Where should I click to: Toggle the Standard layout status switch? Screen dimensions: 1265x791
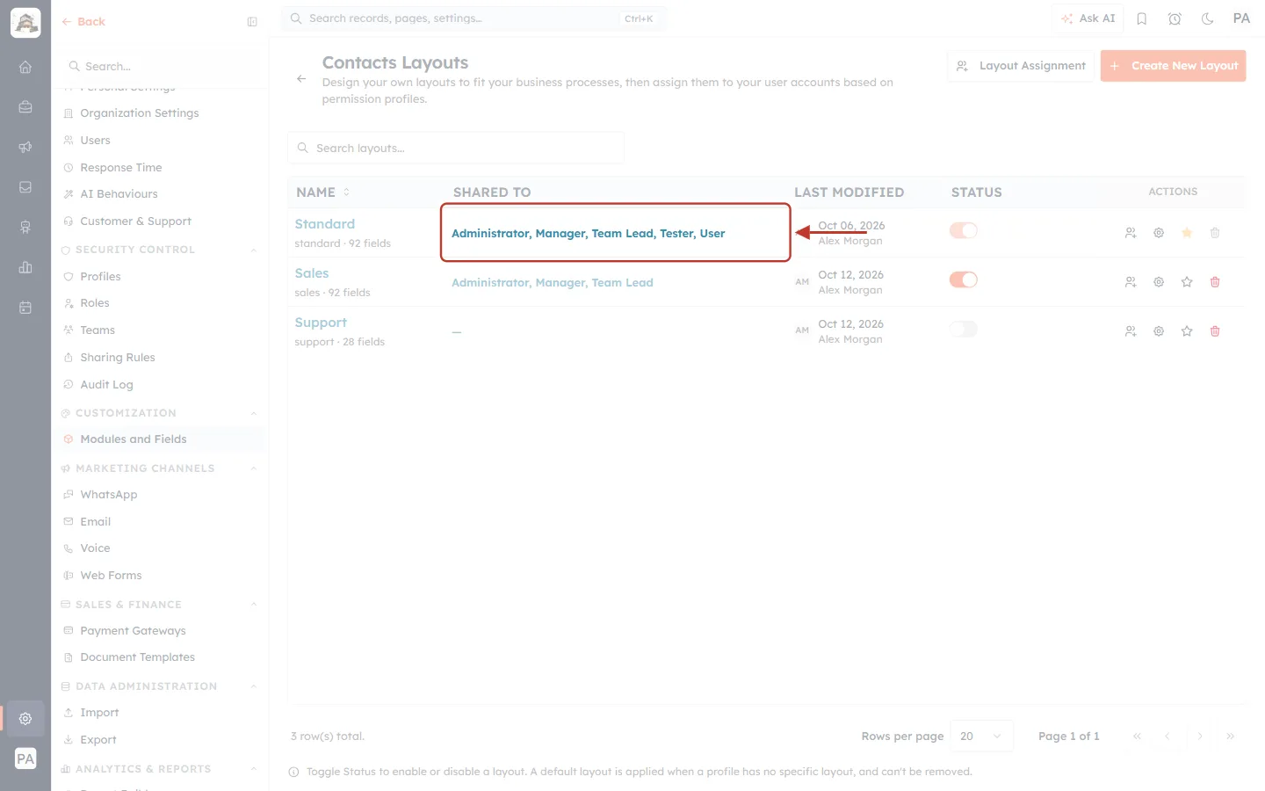(964, 230)
